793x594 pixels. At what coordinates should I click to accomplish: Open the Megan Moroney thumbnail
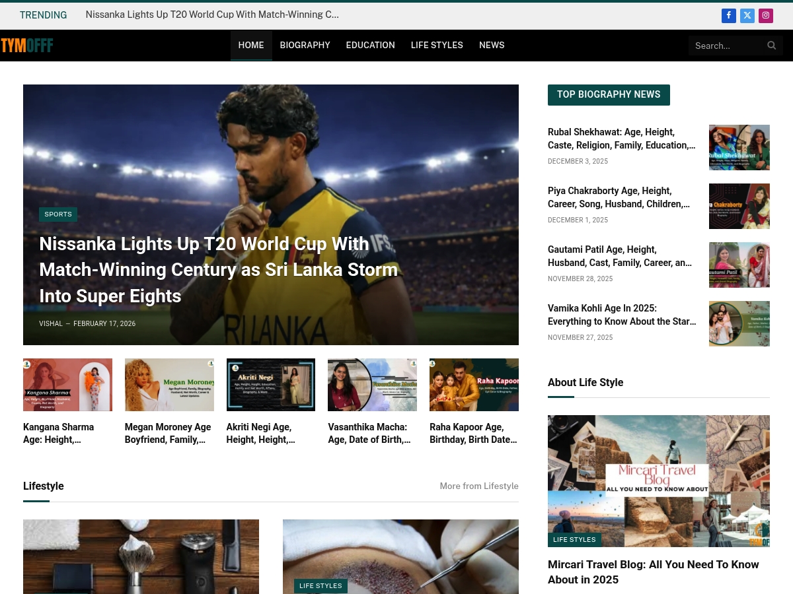[169, 385]
